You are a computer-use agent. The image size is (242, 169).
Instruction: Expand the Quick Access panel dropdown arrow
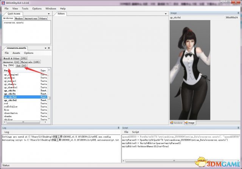click(49, 14)
